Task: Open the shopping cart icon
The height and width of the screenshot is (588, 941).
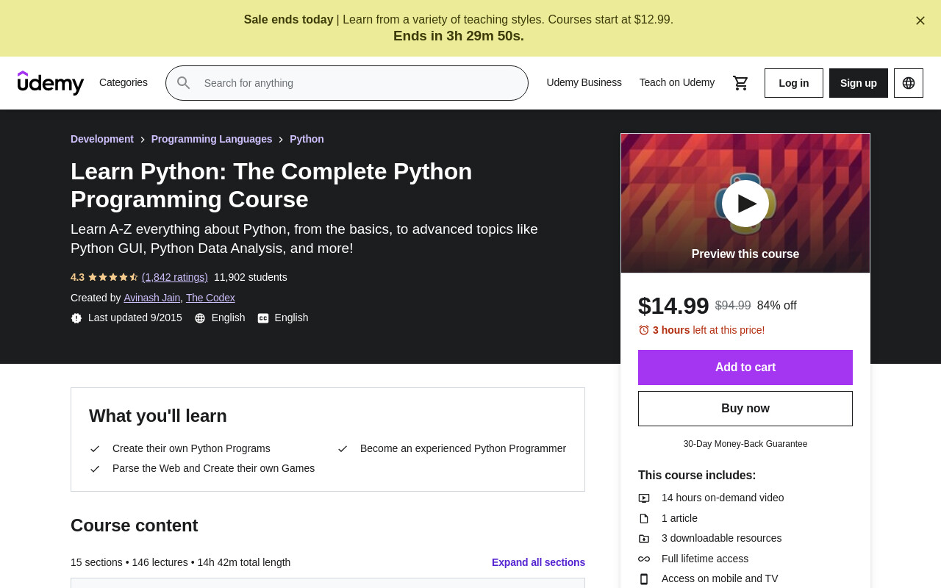Action: coord(740,83)
